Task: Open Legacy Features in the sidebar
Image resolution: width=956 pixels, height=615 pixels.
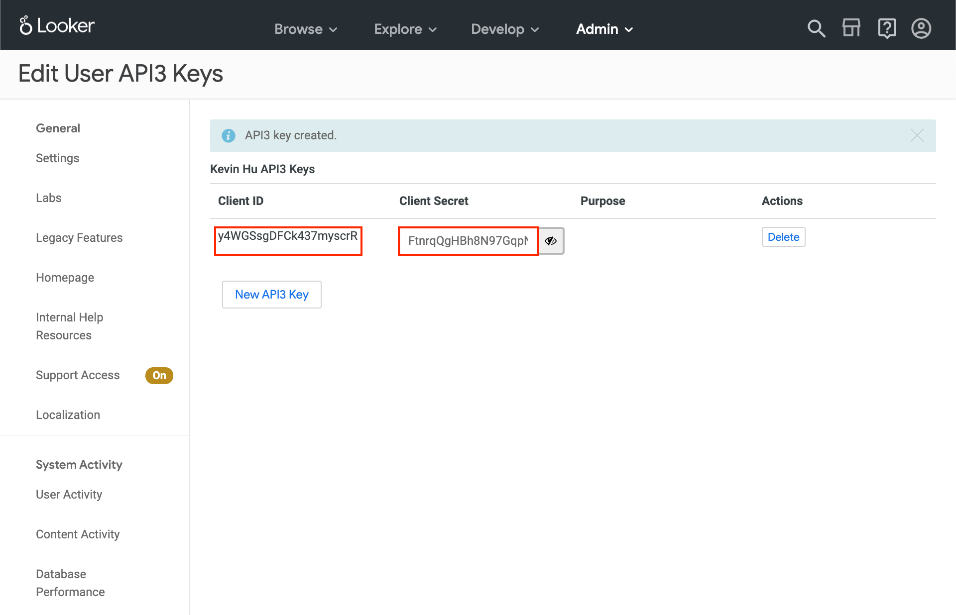Action: click(79, 238)
